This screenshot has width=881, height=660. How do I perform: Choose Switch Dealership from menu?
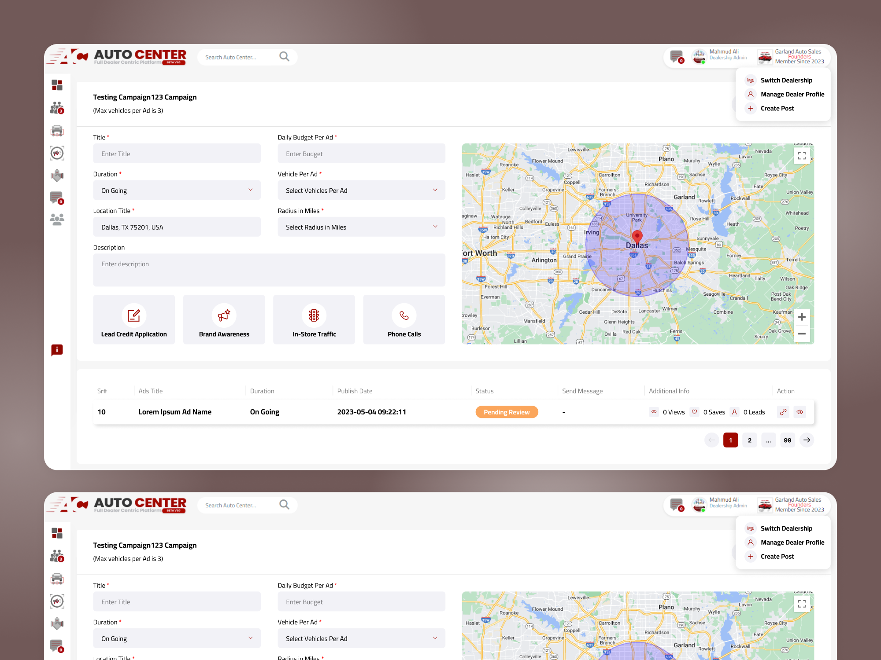click(x=786, y=80)
